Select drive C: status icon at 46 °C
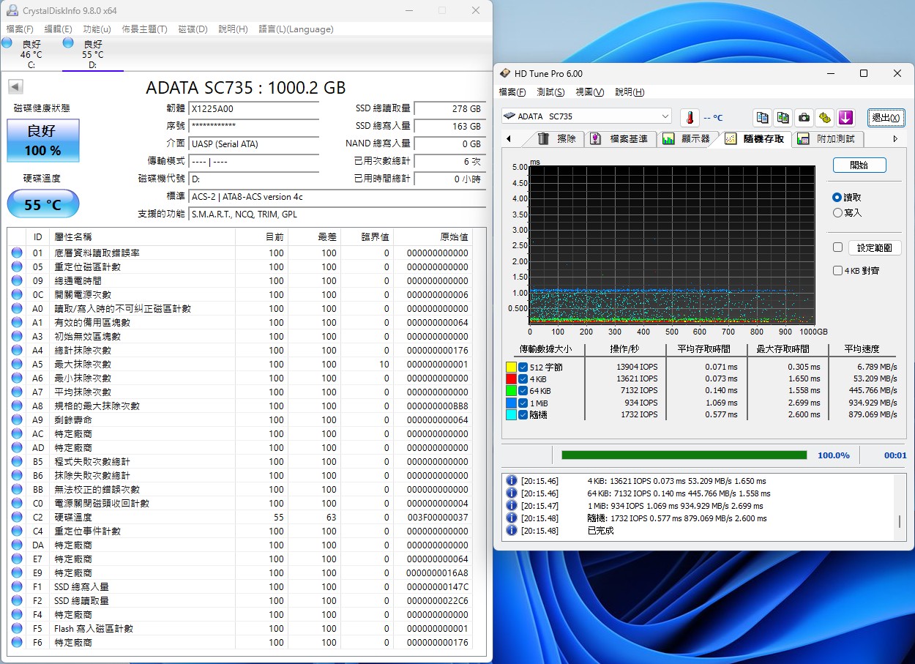 [7, 43]
